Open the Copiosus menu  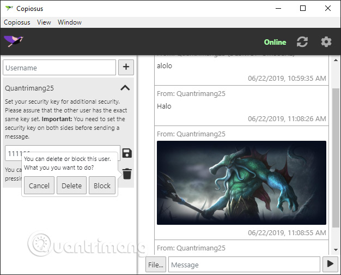point(17,22)
